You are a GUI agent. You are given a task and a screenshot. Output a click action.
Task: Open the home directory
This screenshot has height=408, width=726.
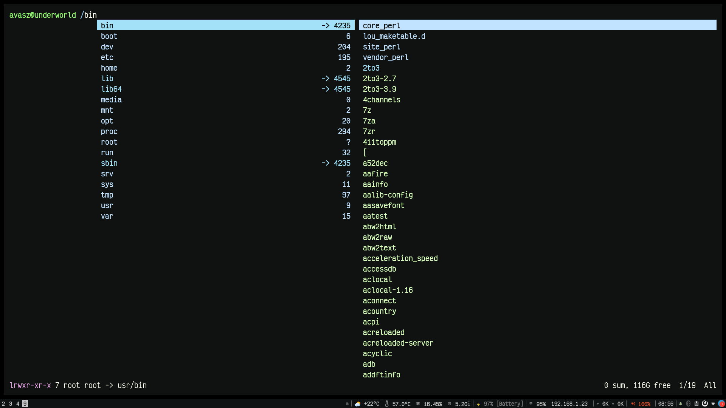(x=109, y=68)
